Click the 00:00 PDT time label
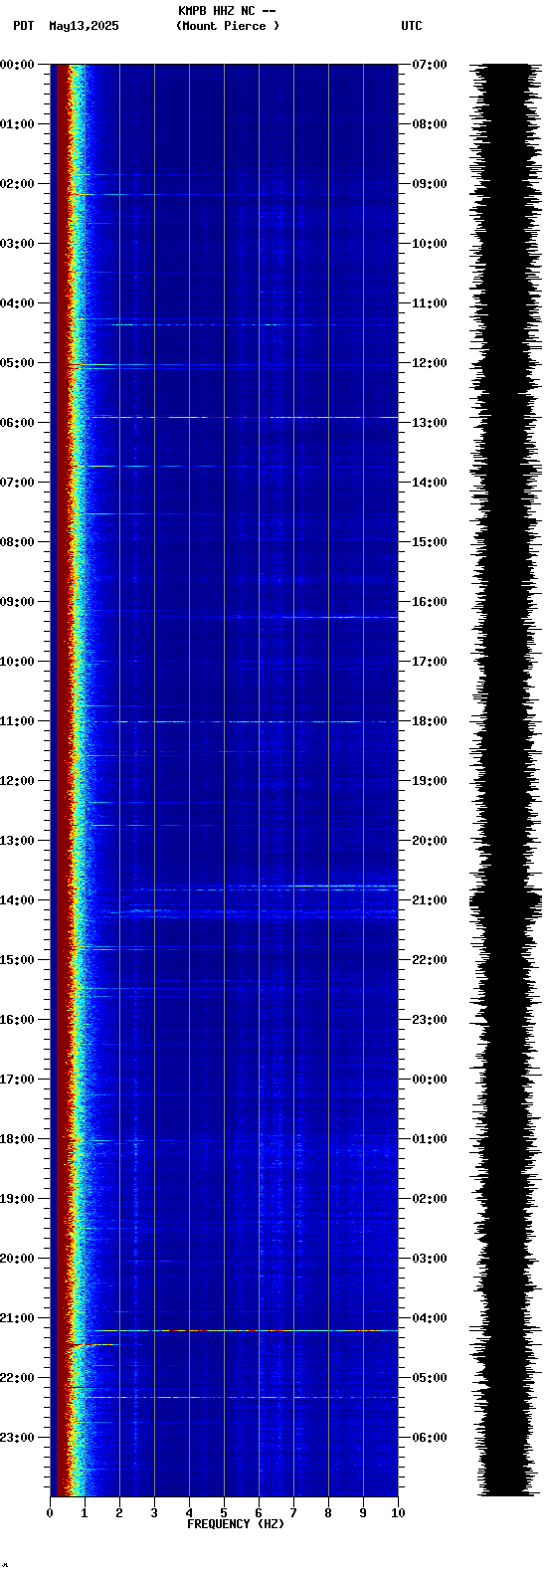 point(18,65)
